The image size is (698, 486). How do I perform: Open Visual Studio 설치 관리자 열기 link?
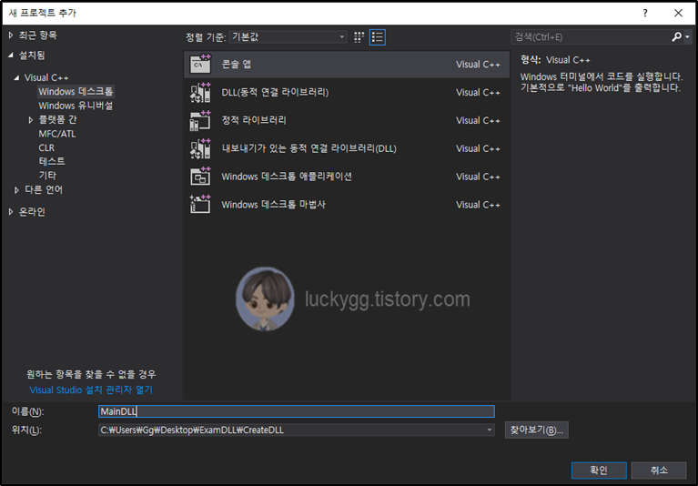point(91,390)
